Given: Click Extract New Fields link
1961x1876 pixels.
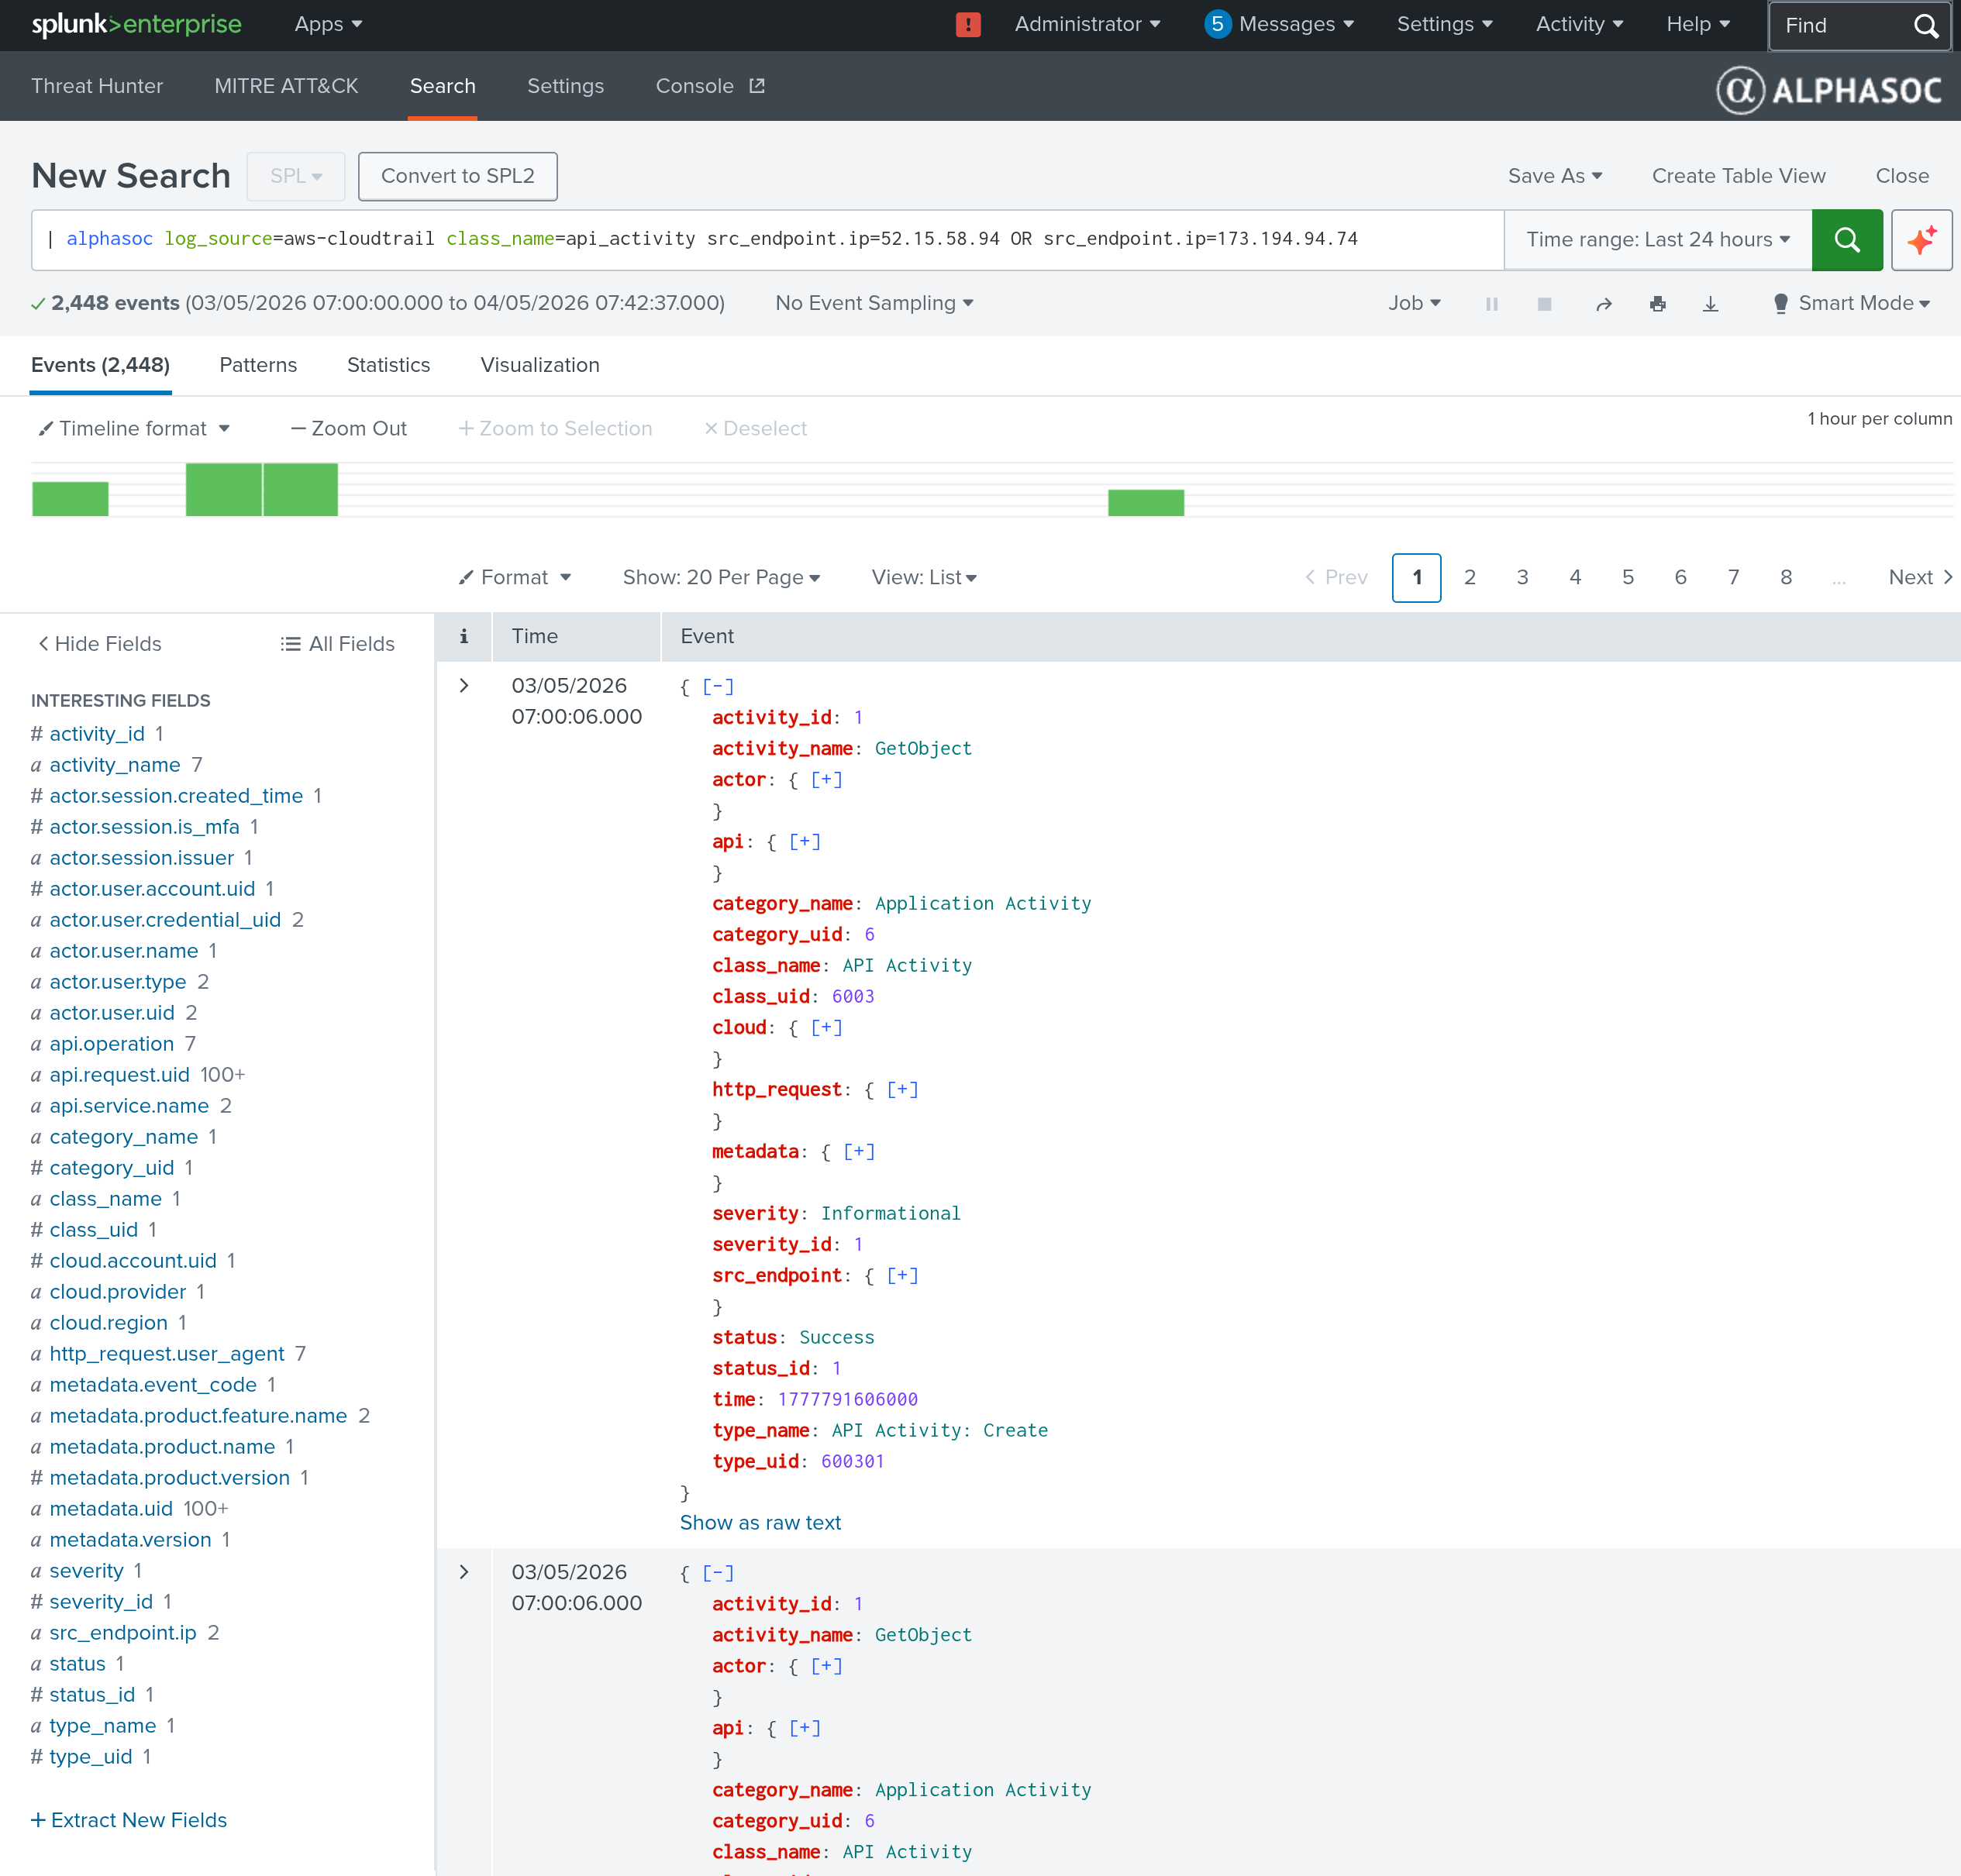Looking at the screenshot, I should [129, 1820].
